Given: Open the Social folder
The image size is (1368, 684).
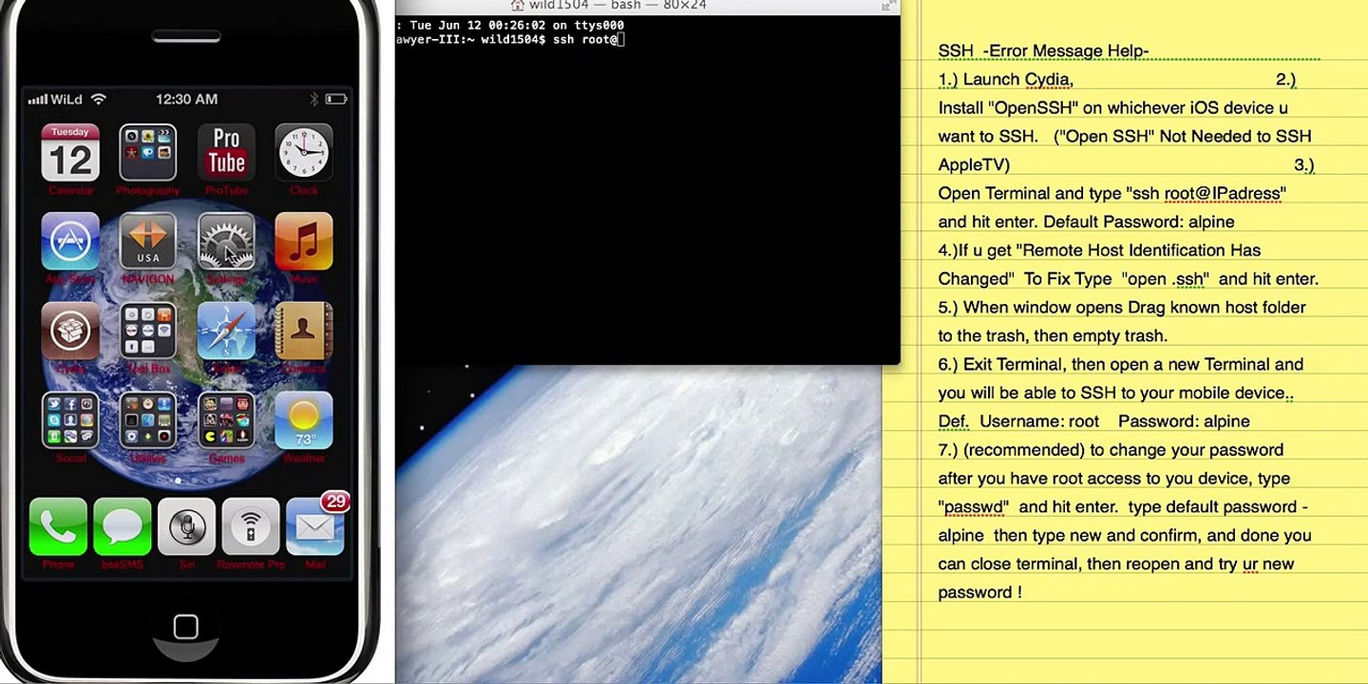Looking at the screenshot, I should [x=70, y=420].
